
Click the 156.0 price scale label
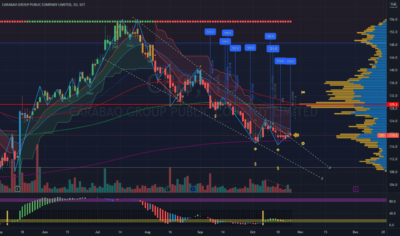[393, 19]
